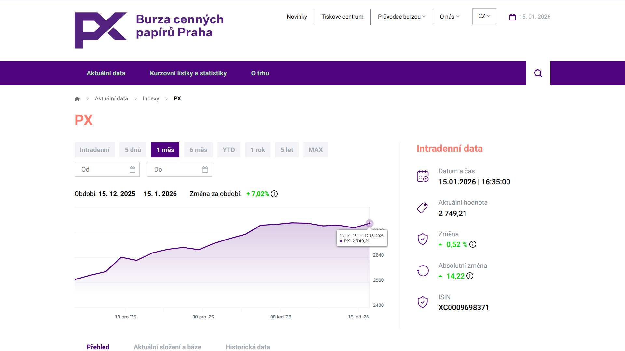Select the 6 měs chart range
Screen dimensions: 625x351
(198, 150)
